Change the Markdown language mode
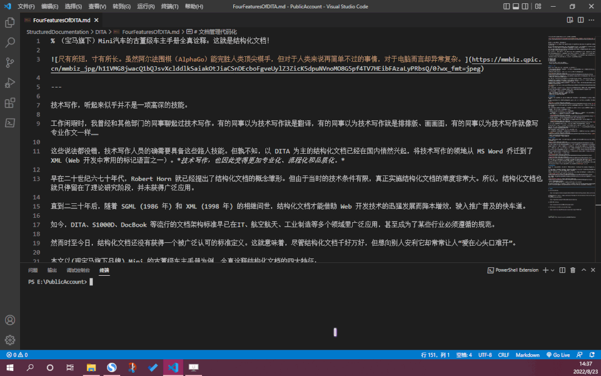 pyautogui.click(x=528, y=355)
